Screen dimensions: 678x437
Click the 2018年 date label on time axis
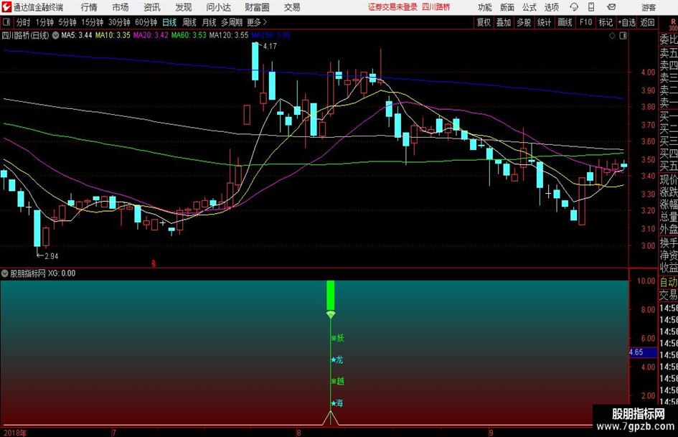(14, 433)
